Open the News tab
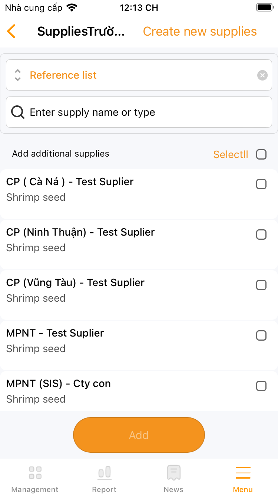This screenshot has height=495, width=278. coord(173,479)
